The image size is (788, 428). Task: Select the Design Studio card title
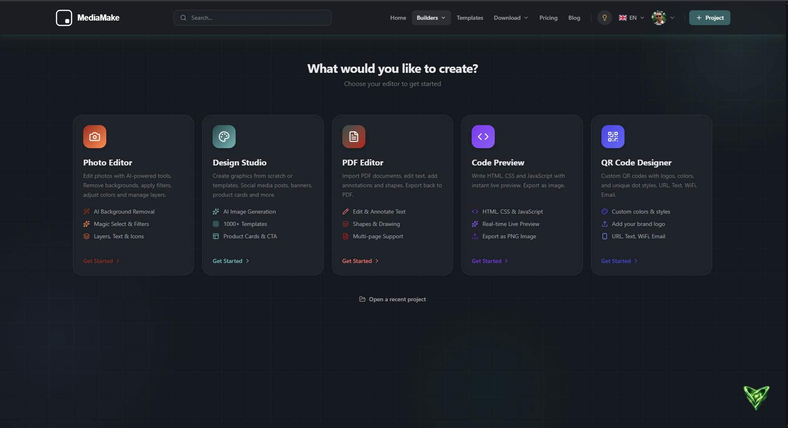239,163
